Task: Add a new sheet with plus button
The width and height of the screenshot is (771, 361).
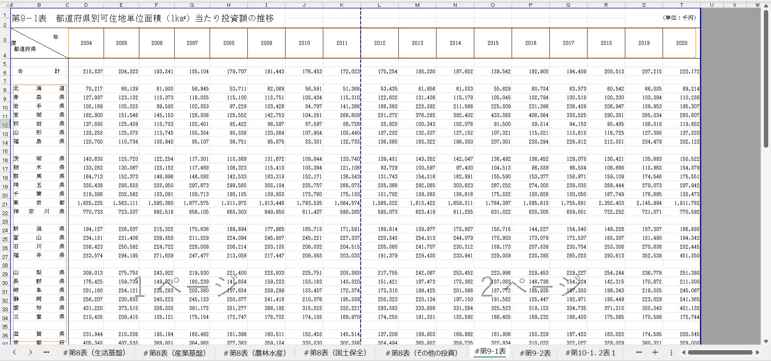Action: click(x=655, y=352)
